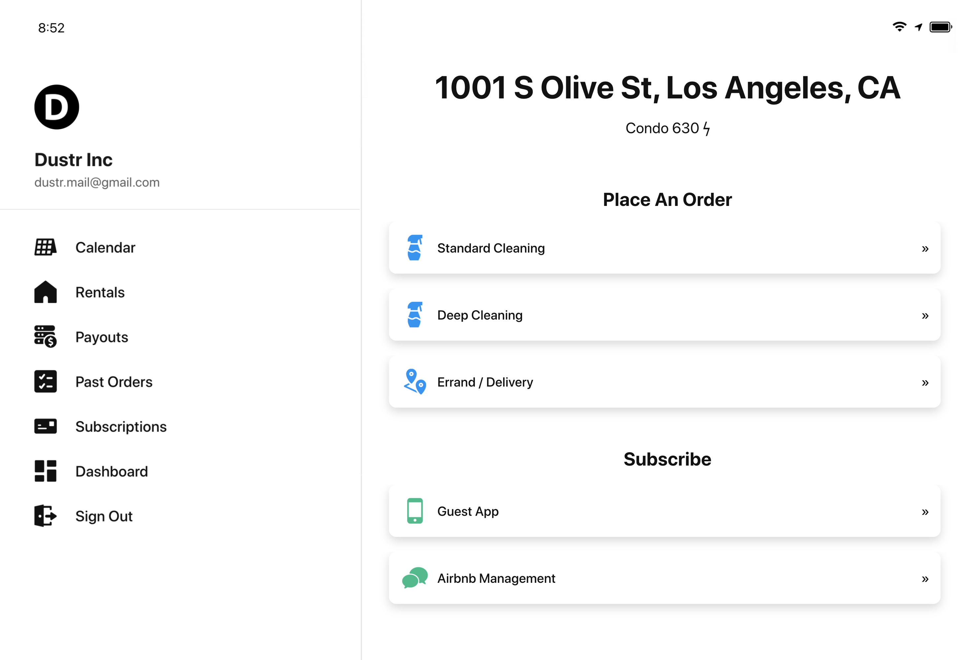This screenshot has height=660, width=978.
Task: Click the Place An Order heading
Action: (667, 200)
